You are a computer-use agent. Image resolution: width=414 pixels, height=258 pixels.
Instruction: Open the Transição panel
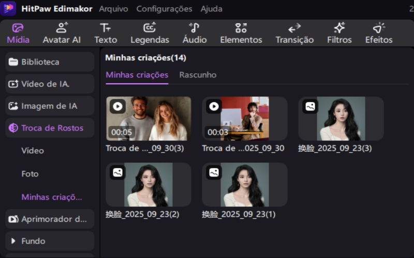(294, 34)
